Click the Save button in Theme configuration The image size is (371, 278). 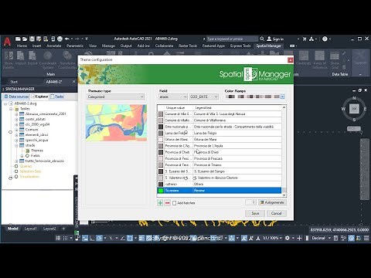click(x=255, y=213)
